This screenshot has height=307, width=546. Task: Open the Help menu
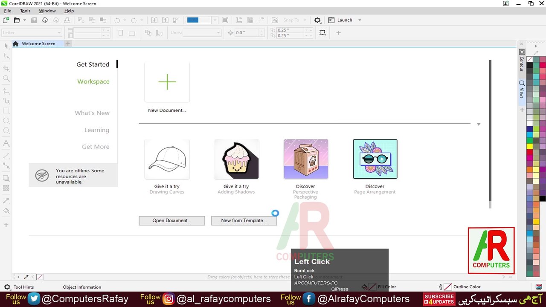point(69,11)
